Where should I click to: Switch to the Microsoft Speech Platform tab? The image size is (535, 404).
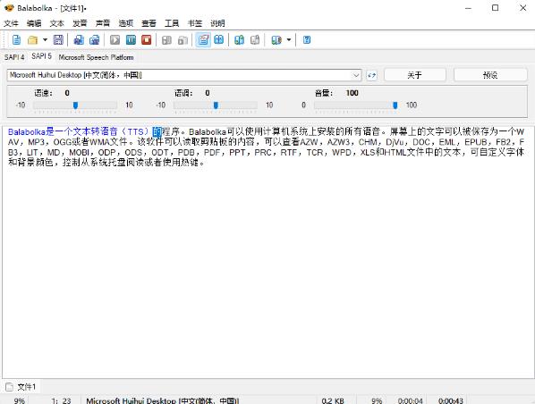coord(96,57)
